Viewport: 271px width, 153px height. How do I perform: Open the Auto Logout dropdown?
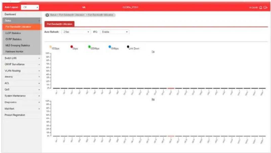pos(30,7)
